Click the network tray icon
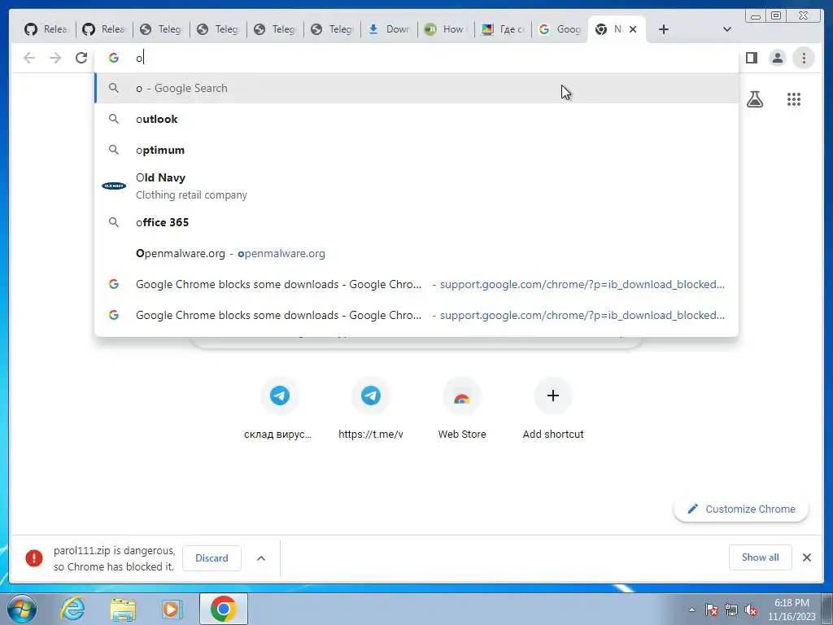This screenshot has width=833, height=625. pos(731,610)
